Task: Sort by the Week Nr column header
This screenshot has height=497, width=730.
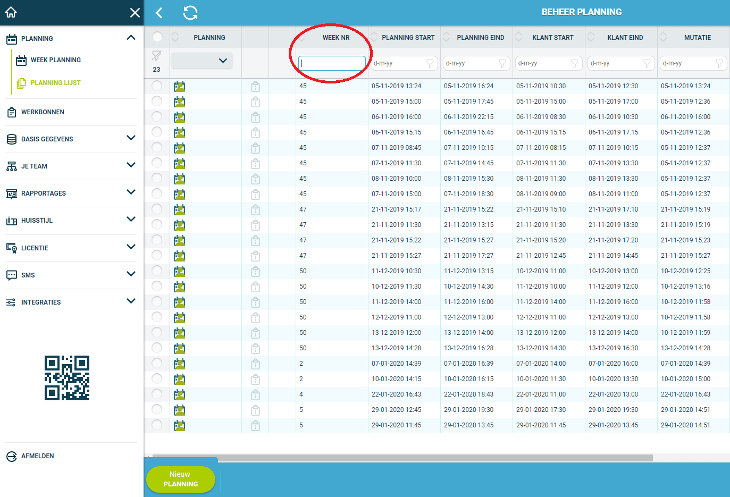Action: pyautogui.click(x=336, y=38)
